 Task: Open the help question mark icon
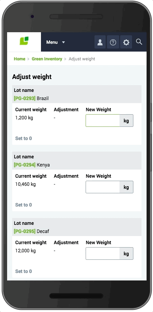point(113,42)
